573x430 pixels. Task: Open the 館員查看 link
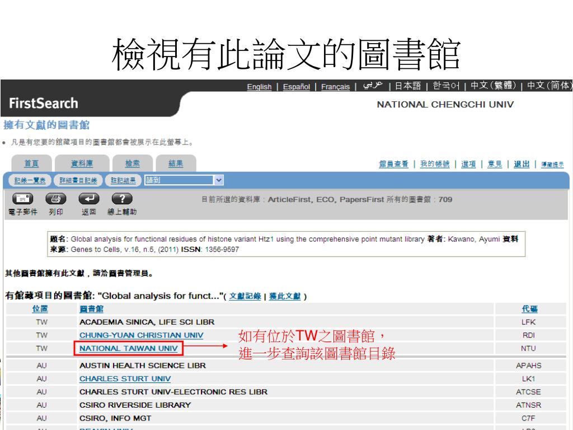393,164
